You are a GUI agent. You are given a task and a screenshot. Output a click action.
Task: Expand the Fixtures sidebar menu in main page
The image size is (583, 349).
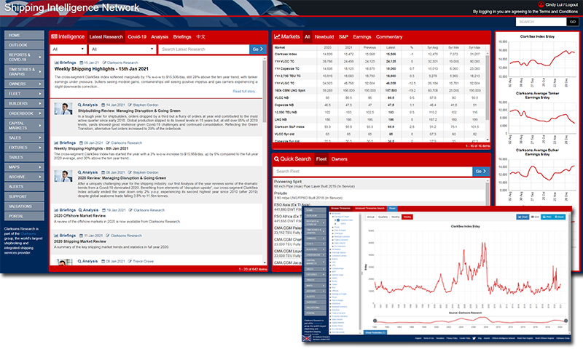click(x=24, y=148)
